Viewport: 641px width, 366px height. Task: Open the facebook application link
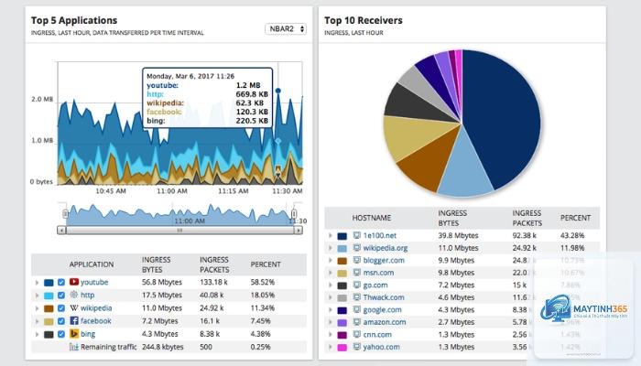pos(95,321)
